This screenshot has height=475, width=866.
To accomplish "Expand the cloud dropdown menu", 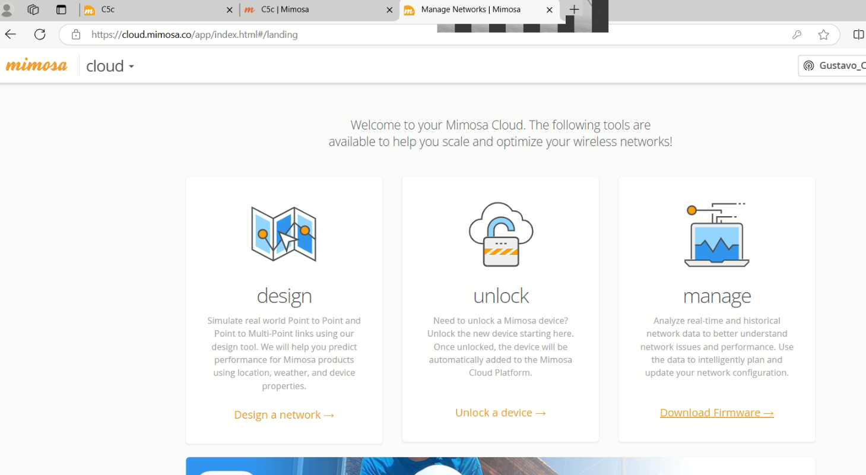I will [110, 66].
